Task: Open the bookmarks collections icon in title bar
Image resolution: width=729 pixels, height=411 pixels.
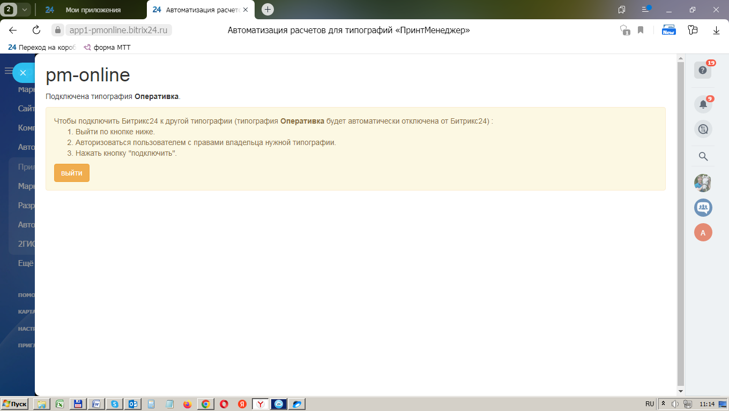Action: click(x=622, y=10)
